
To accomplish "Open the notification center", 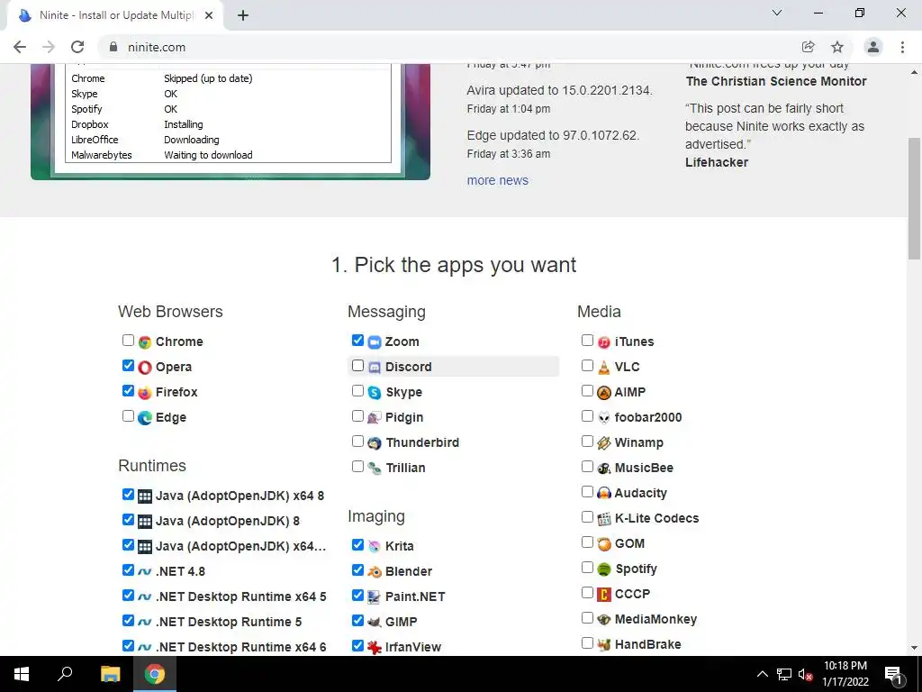I will 893,674.
